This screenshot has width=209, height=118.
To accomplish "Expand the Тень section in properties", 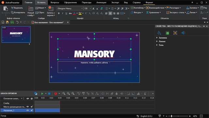I will [157, 45].
